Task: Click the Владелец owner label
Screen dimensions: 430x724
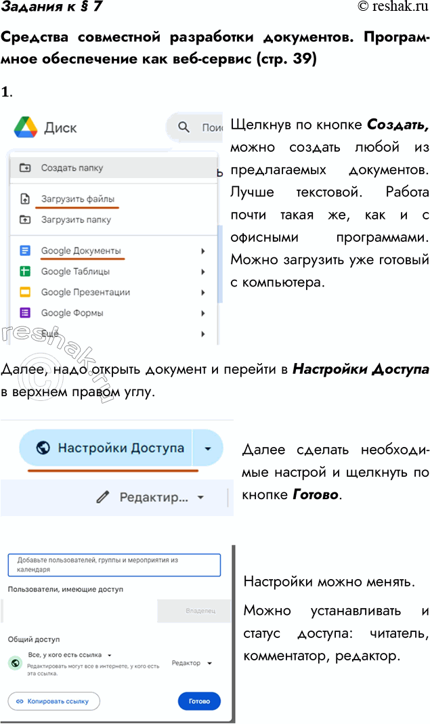Action: coord(200,611)
